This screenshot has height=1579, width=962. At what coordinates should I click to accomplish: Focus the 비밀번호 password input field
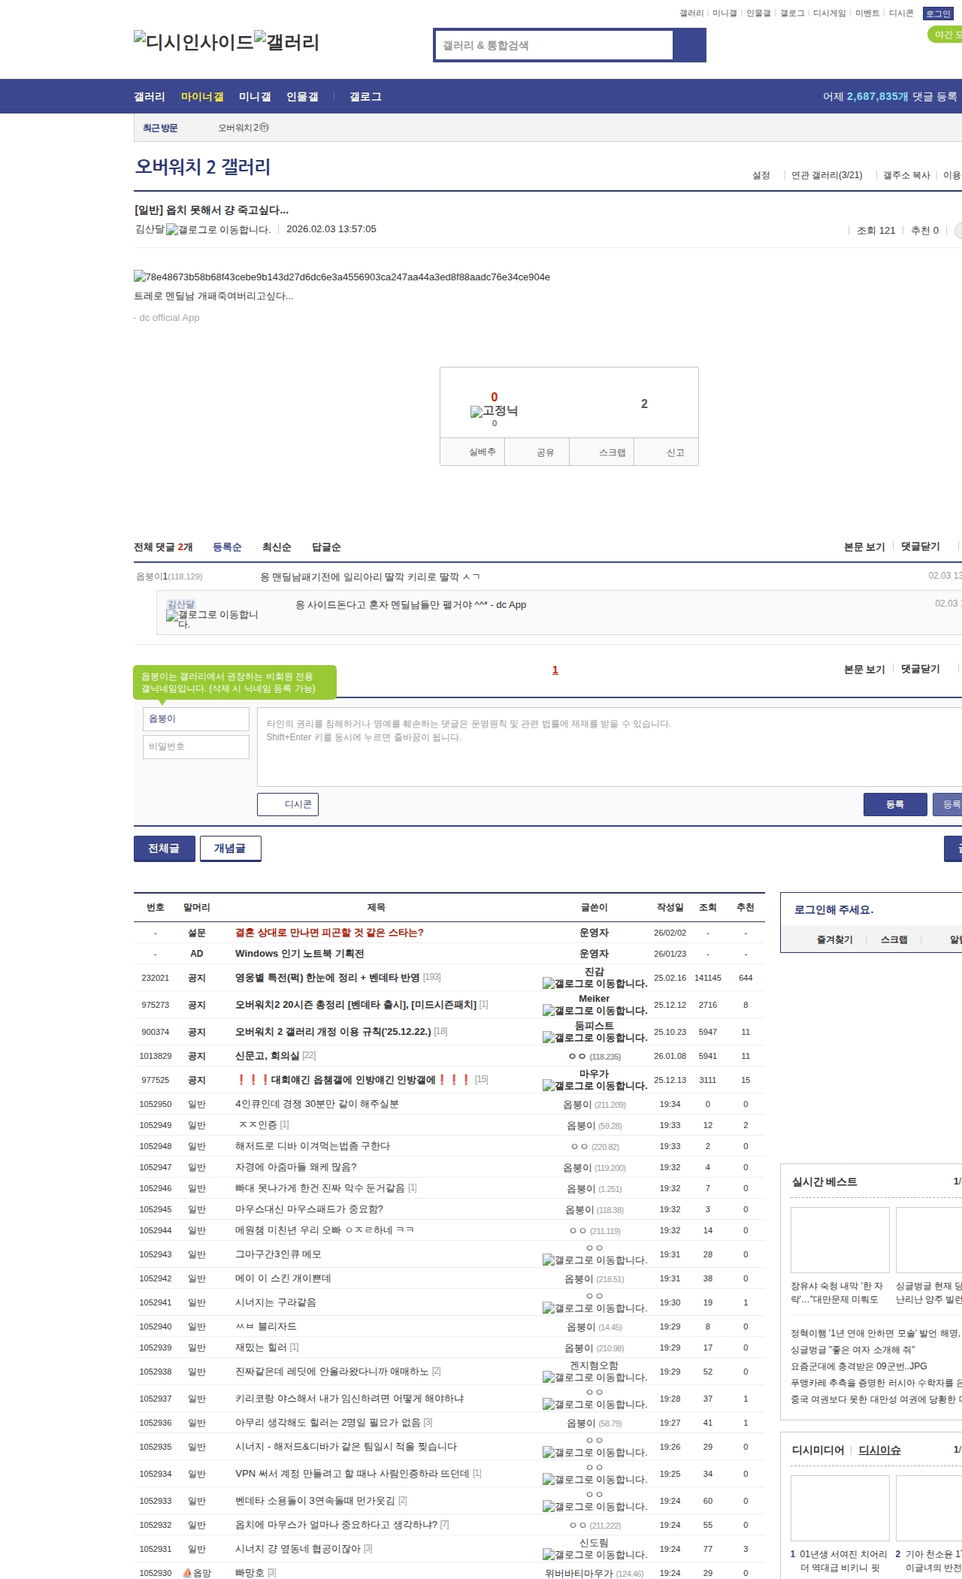[196, 746]
